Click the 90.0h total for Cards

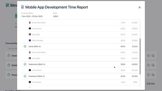coord(123,47)
